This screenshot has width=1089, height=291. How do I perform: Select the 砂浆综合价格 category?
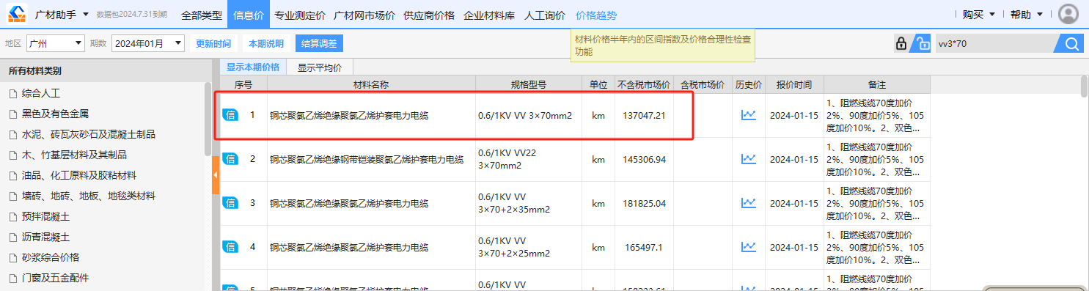click(51, 257)
